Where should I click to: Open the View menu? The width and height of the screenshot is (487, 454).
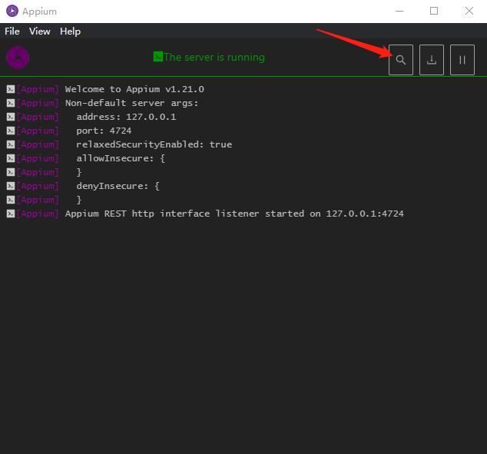[x=39, y=31]
